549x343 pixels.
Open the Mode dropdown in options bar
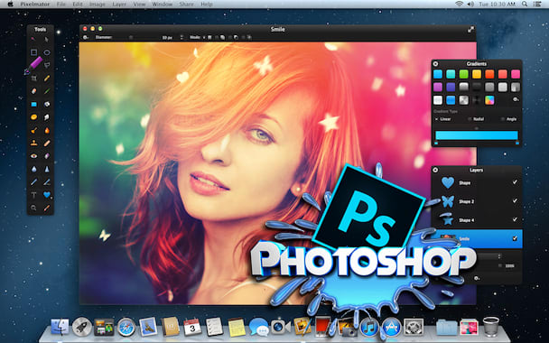[x=197, y=37]
